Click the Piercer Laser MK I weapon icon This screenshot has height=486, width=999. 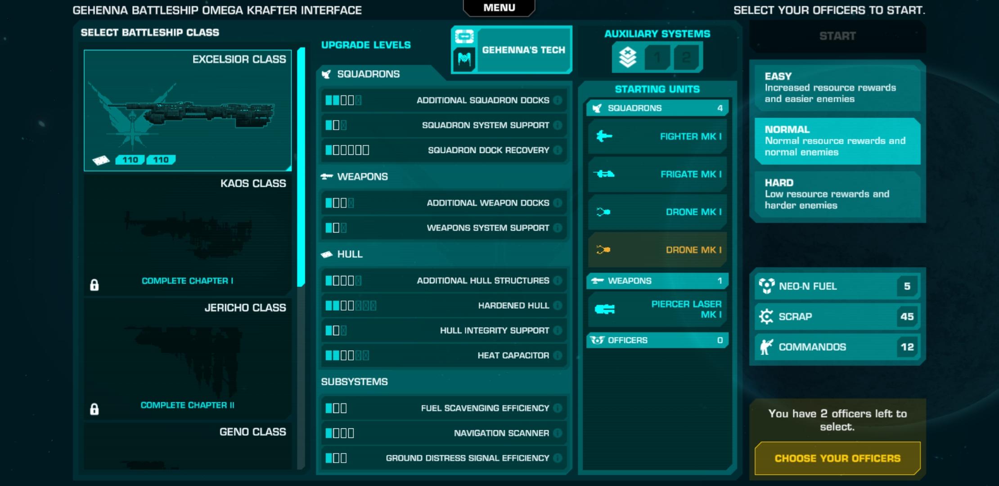[604, 309]
